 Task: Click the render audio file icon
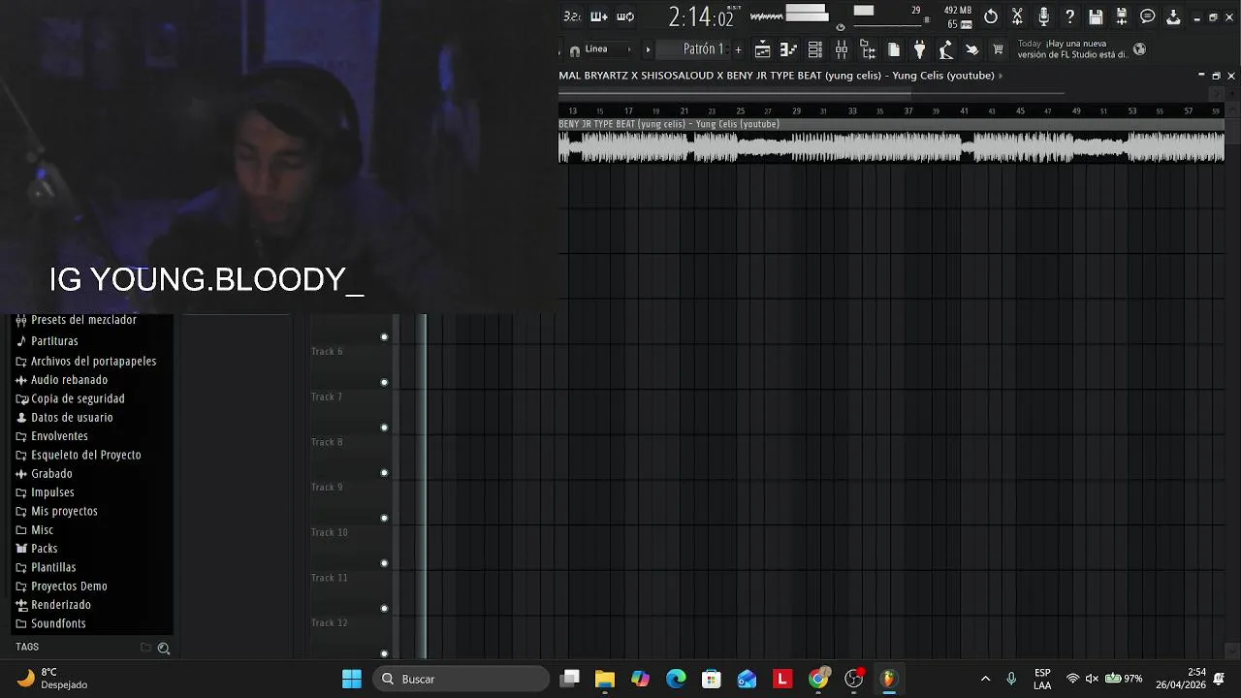[x=1122, y=16]
